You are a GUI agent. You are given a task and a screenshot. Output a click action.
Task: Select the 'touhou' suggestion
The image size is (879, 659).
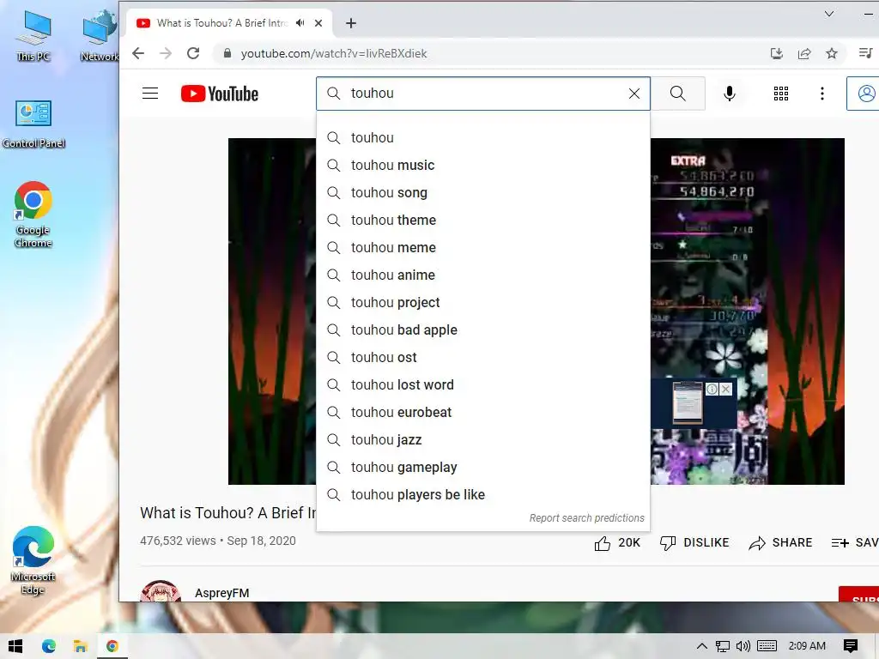pyautogui.click(x=483, y=137)
